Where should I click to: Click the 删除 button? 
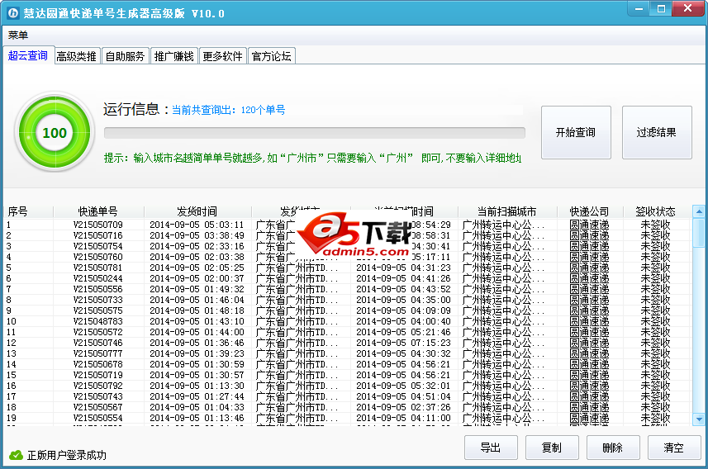[613, 448]
